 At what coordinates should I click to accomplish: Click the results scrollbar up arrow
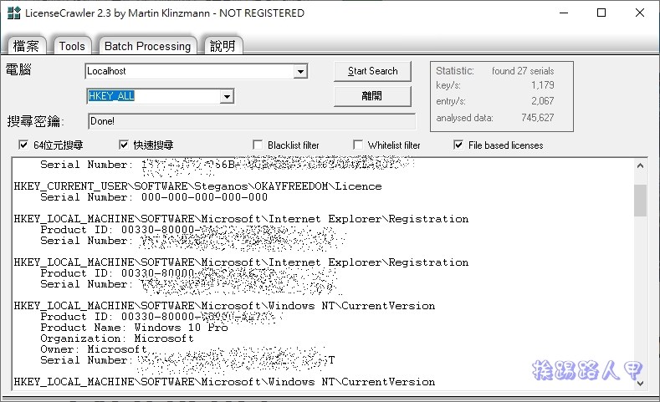(x=640, y=165)
